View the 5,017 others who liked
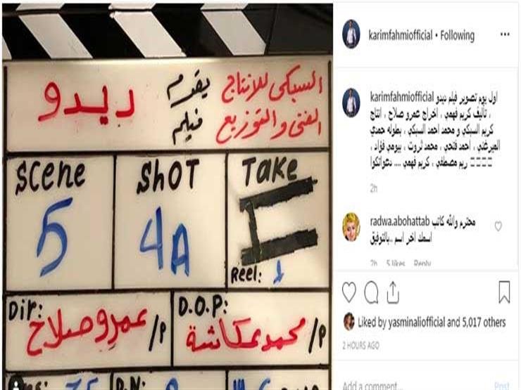This screenshot has width=521, height=390. coord(483,322)
